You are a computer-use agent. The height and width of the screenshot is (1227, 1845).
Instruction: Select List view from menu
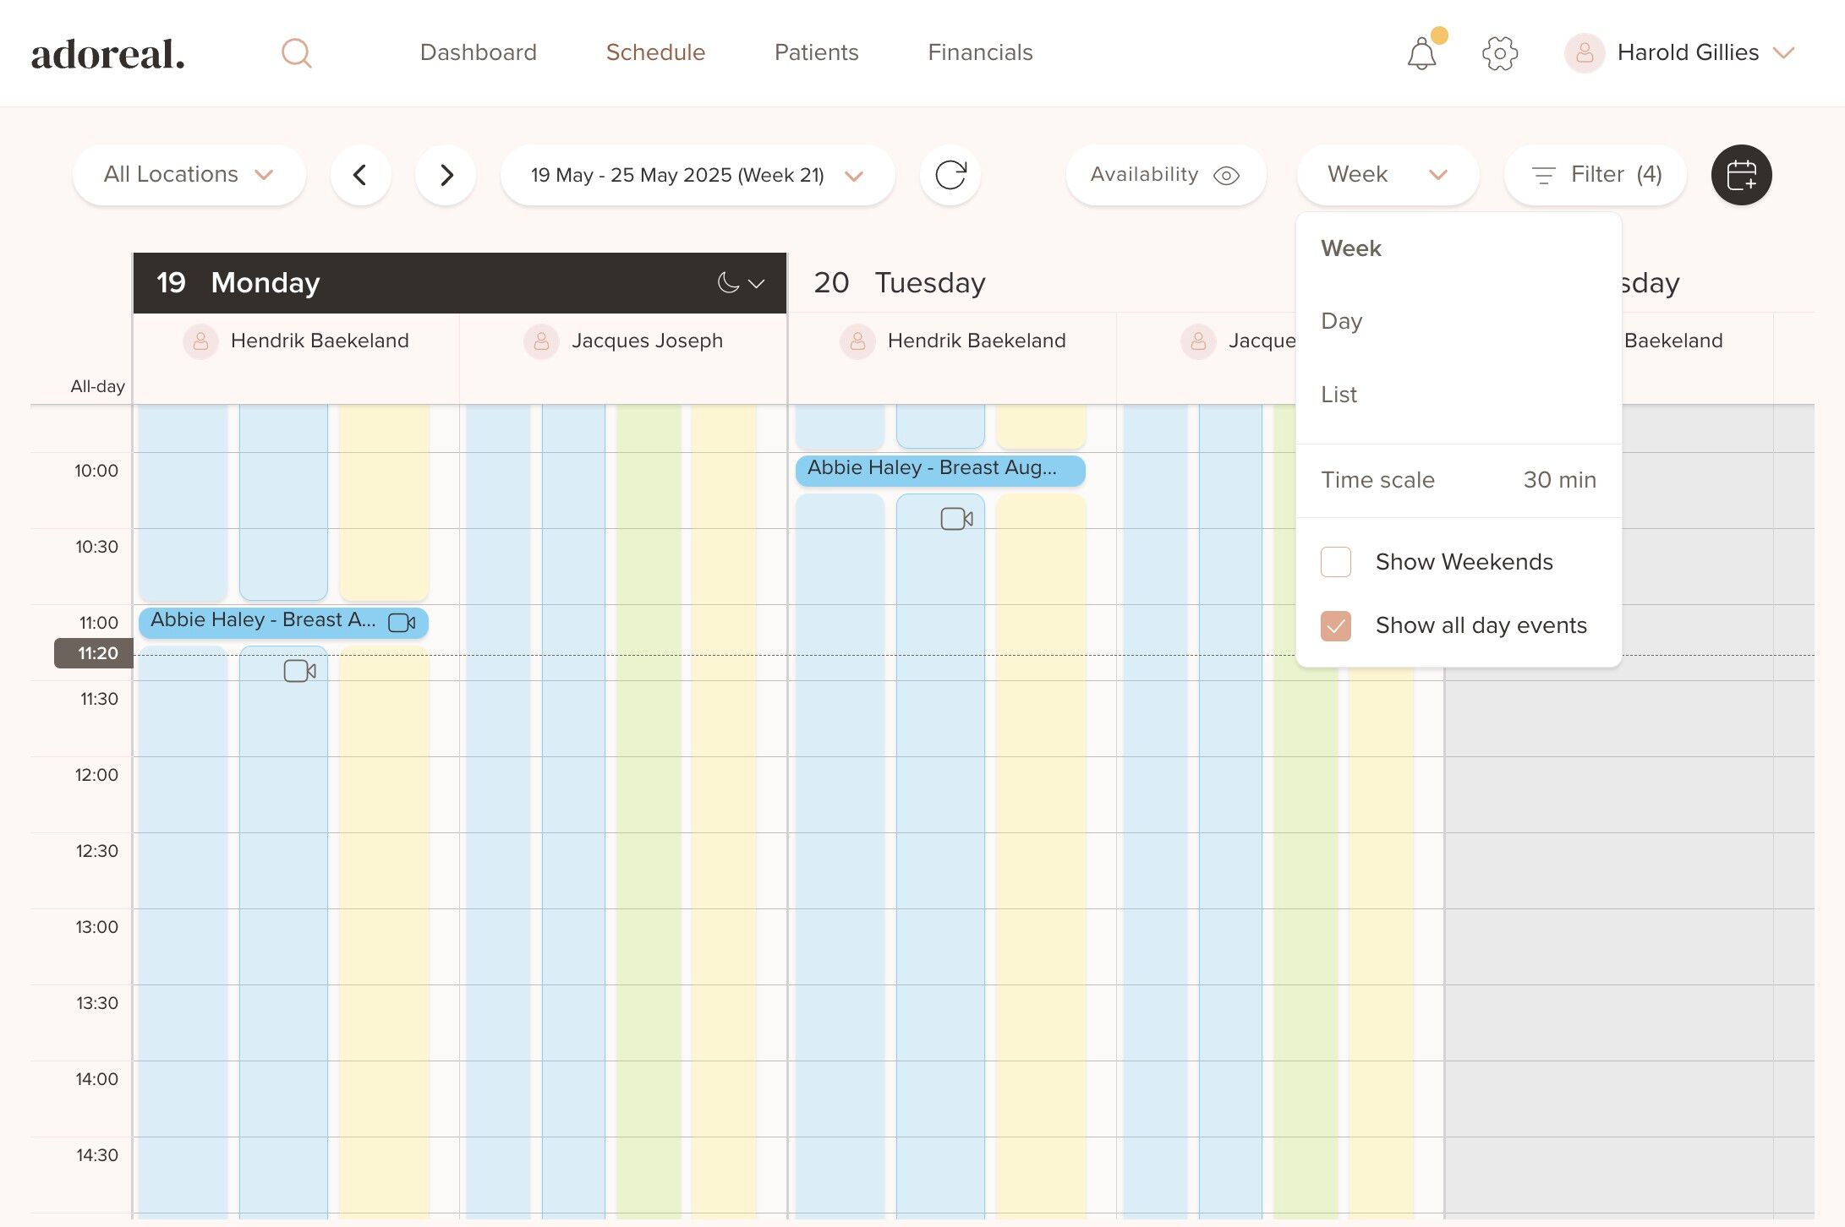point(1339,395)
